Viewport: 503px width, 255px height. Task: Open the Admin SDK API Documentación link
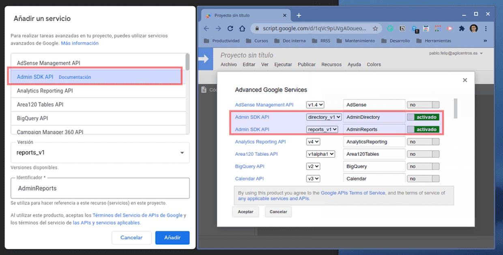click(x=75, y=77)
